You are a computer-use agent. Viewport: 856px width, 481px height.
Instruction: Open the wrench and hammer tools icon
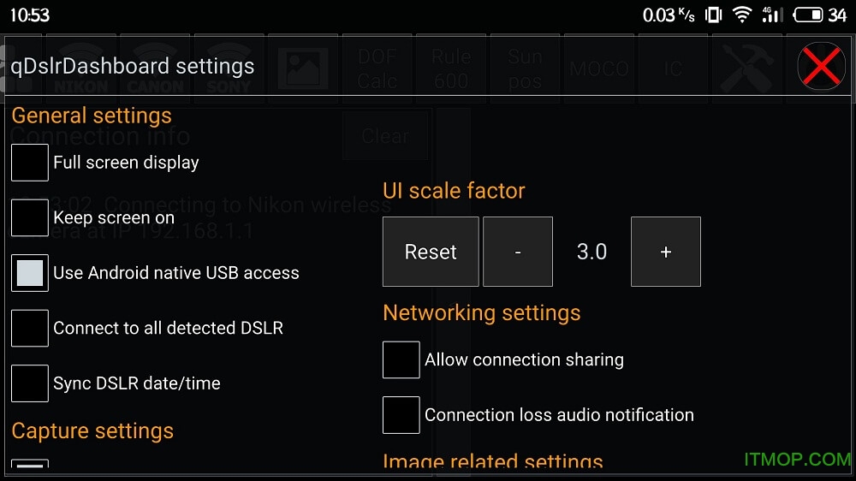click(746, 67)
